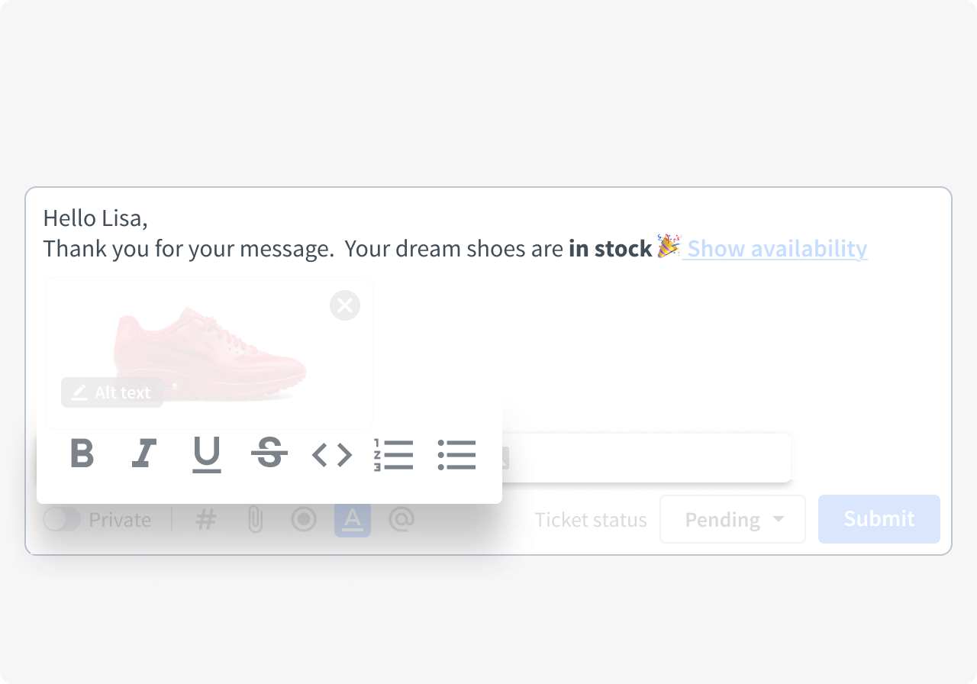Remove the shoe image
The height and width of the screenshot is (684, 977).
[344, 305]
